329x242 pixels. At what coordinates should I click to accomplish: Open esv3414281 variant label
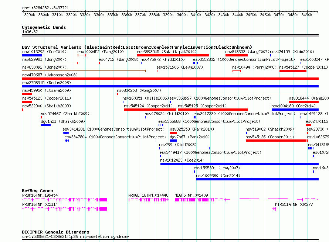pos(113,129)
